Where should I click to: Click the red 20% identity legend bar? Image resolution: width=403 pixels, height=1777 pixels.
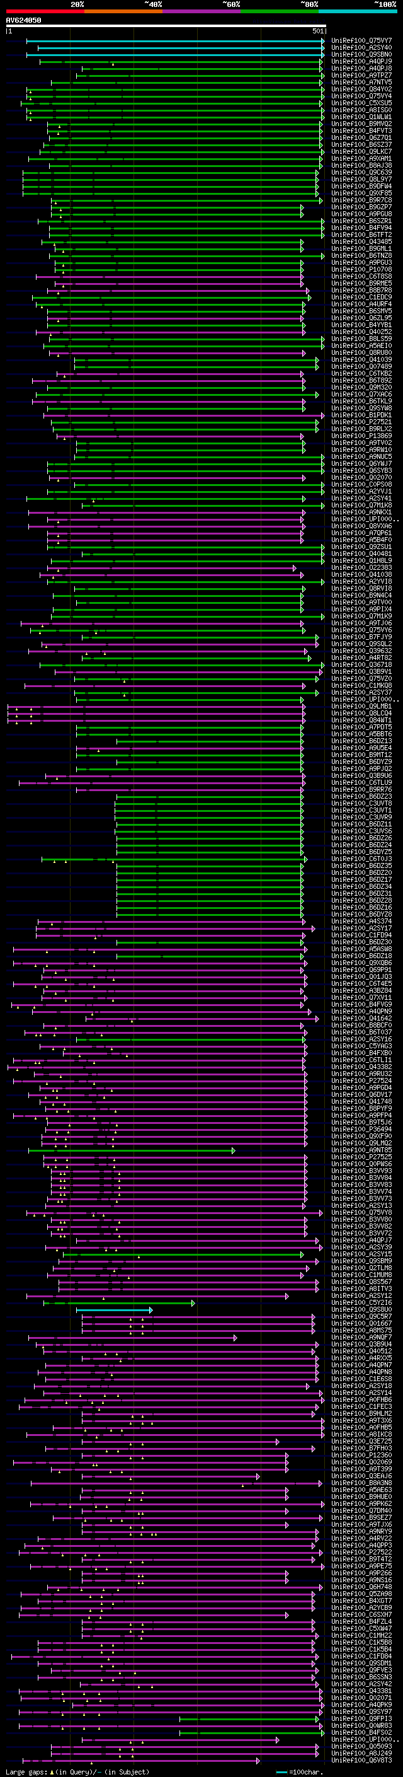45,11
